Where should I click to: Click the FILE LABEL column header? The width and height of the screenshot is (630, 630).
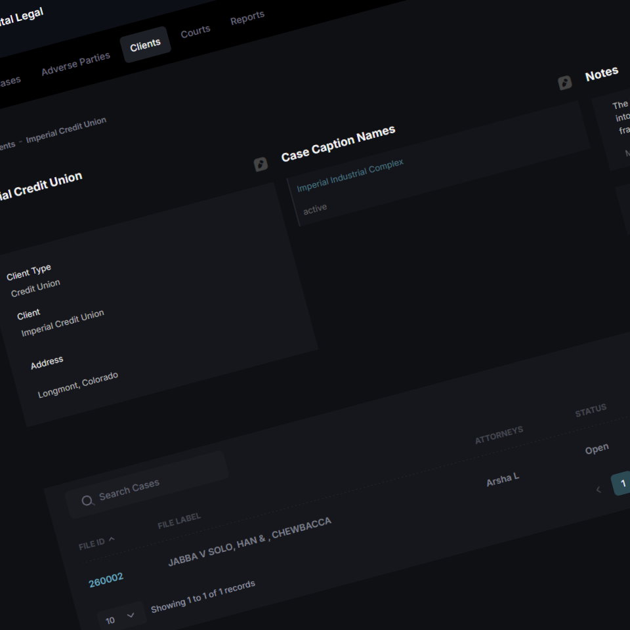(179, 520)
